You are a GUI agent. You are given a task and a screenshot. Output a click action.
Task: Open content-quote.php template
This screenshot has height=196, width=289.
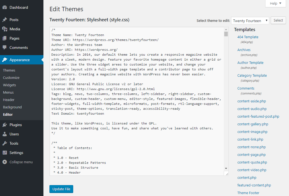coord(252,162)
